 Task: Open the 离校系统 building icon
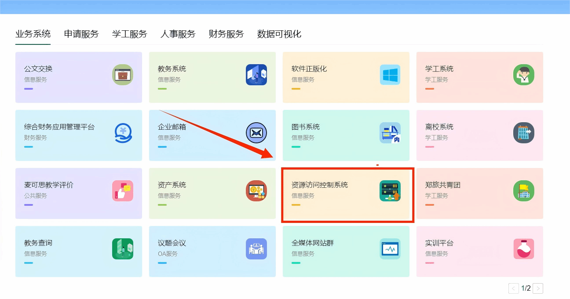[x=523, y=133]
